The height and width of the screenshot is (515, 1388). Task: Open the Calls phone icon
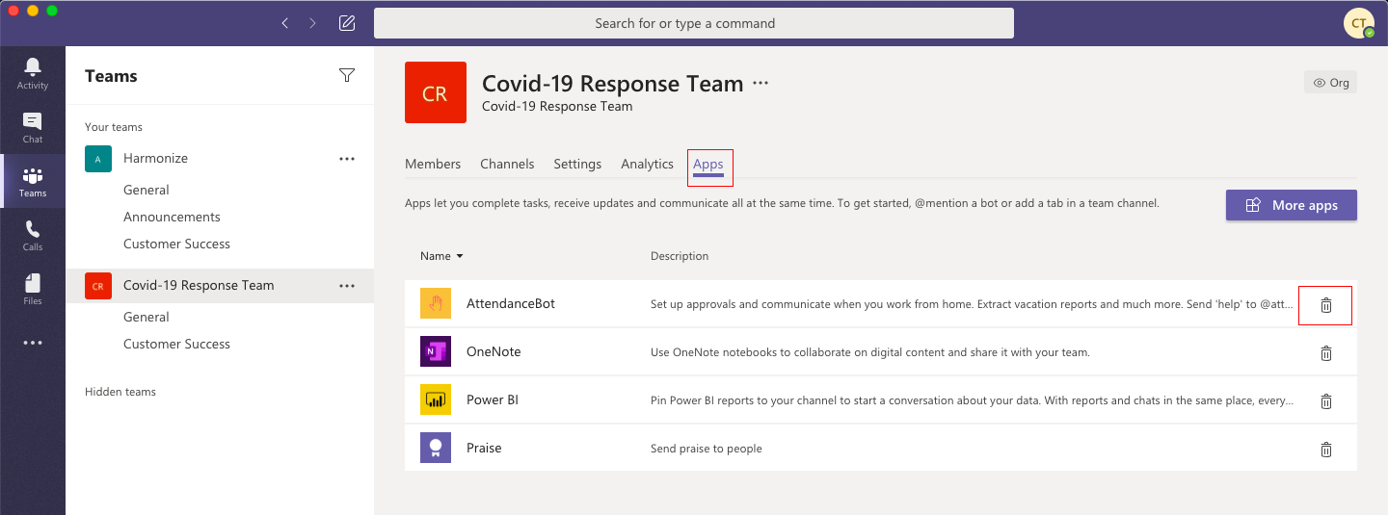point(33,235)
